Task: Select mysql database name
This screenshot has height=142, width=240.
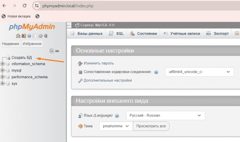Action: click(x=16, y=71)
